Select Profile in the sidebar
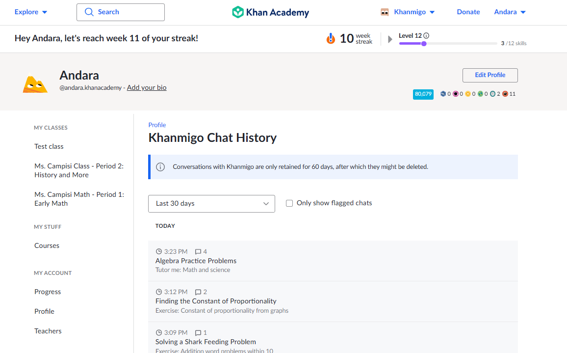 click(x=44, y=311)
